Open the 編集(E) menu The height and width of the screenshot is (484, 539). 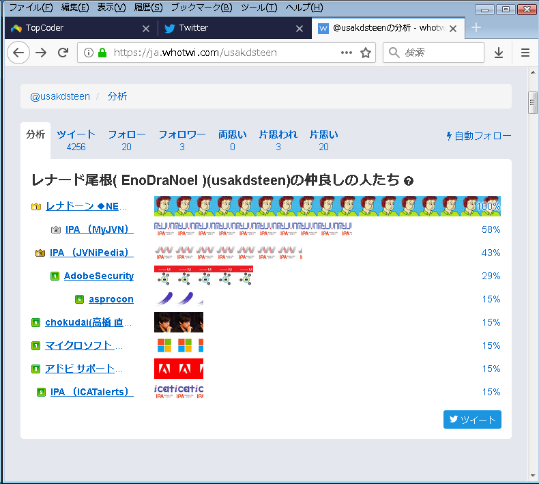(75, 8)
